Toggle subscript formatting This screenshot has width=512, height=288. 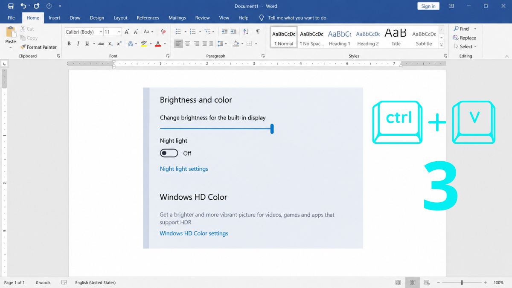click(110, 44)
